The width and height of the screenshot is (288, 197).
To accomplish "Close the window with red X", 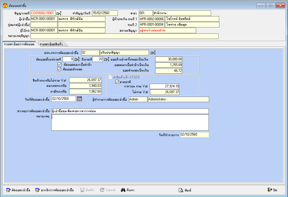I will coord(280,5).
